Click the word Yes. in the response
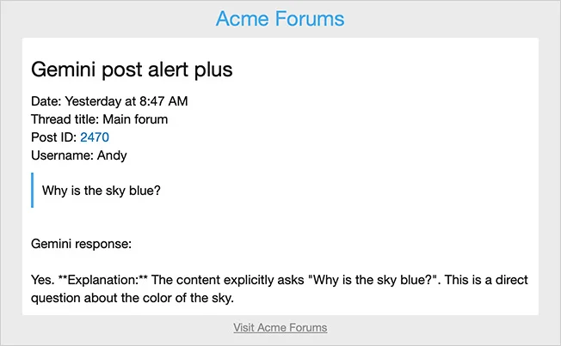Viewport: 561px width, 346px height. click(42, 280)
